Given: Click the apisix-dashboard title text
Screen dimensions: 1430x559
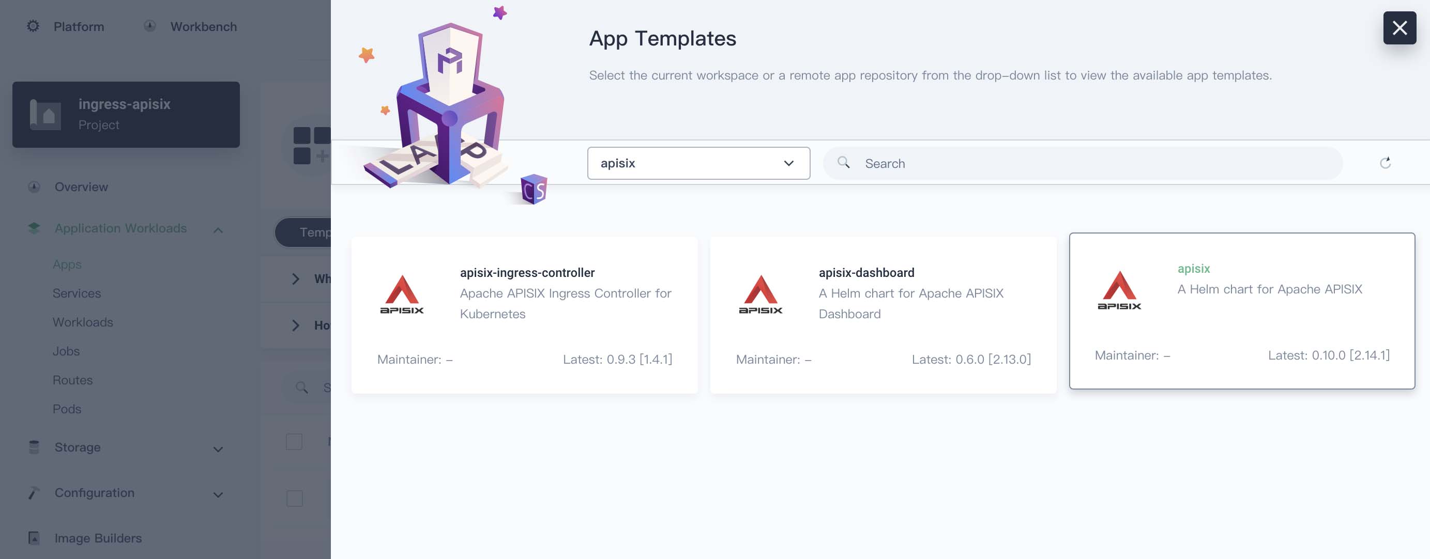Looking at the screenshot, I should click(x=866, y=273).
